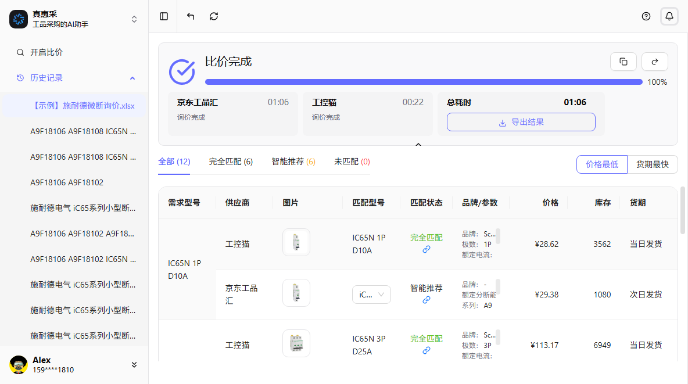Refresh the comparison results page
The width and height of the screenshot is (688, 384).
(x=213, y=16)
